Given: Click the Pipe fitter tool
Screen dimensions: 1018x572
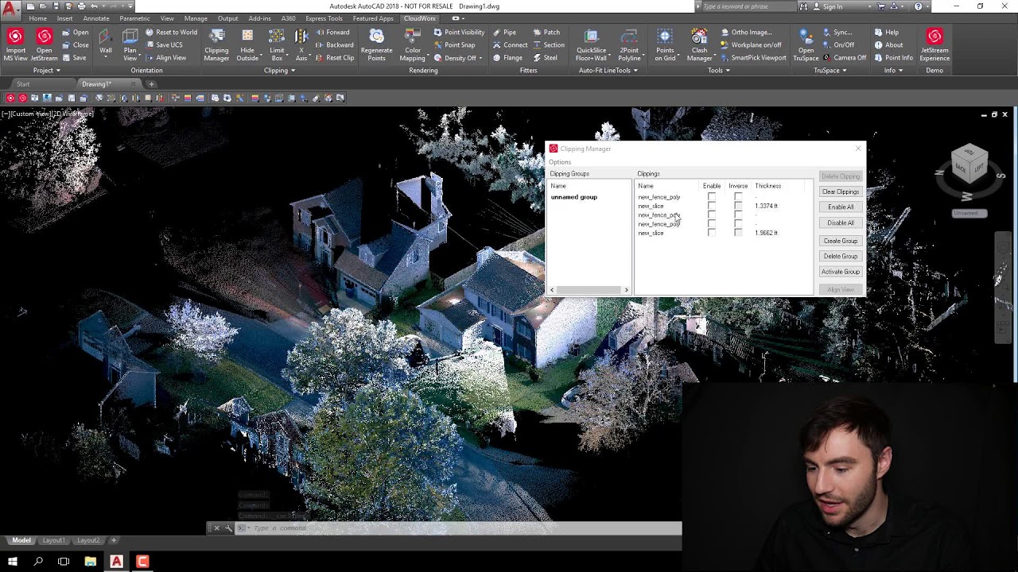Looking at the screenshot, I should click(504, 33).
